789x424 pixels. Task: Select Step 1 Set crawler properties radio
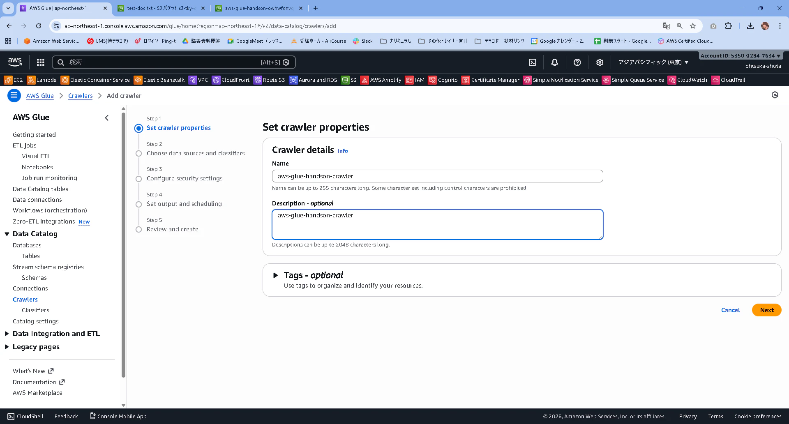(x=138, y=128)
